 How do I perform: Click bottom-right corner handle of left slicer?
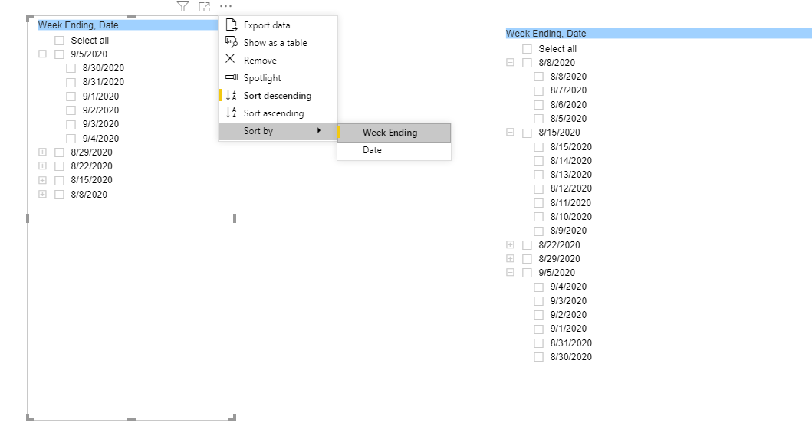(234, 418)
